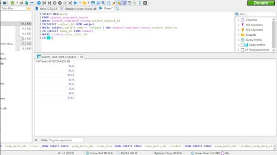Click the magnifier find text icon
This screenshot has width=277, height=155.
[x=103, y=3]
